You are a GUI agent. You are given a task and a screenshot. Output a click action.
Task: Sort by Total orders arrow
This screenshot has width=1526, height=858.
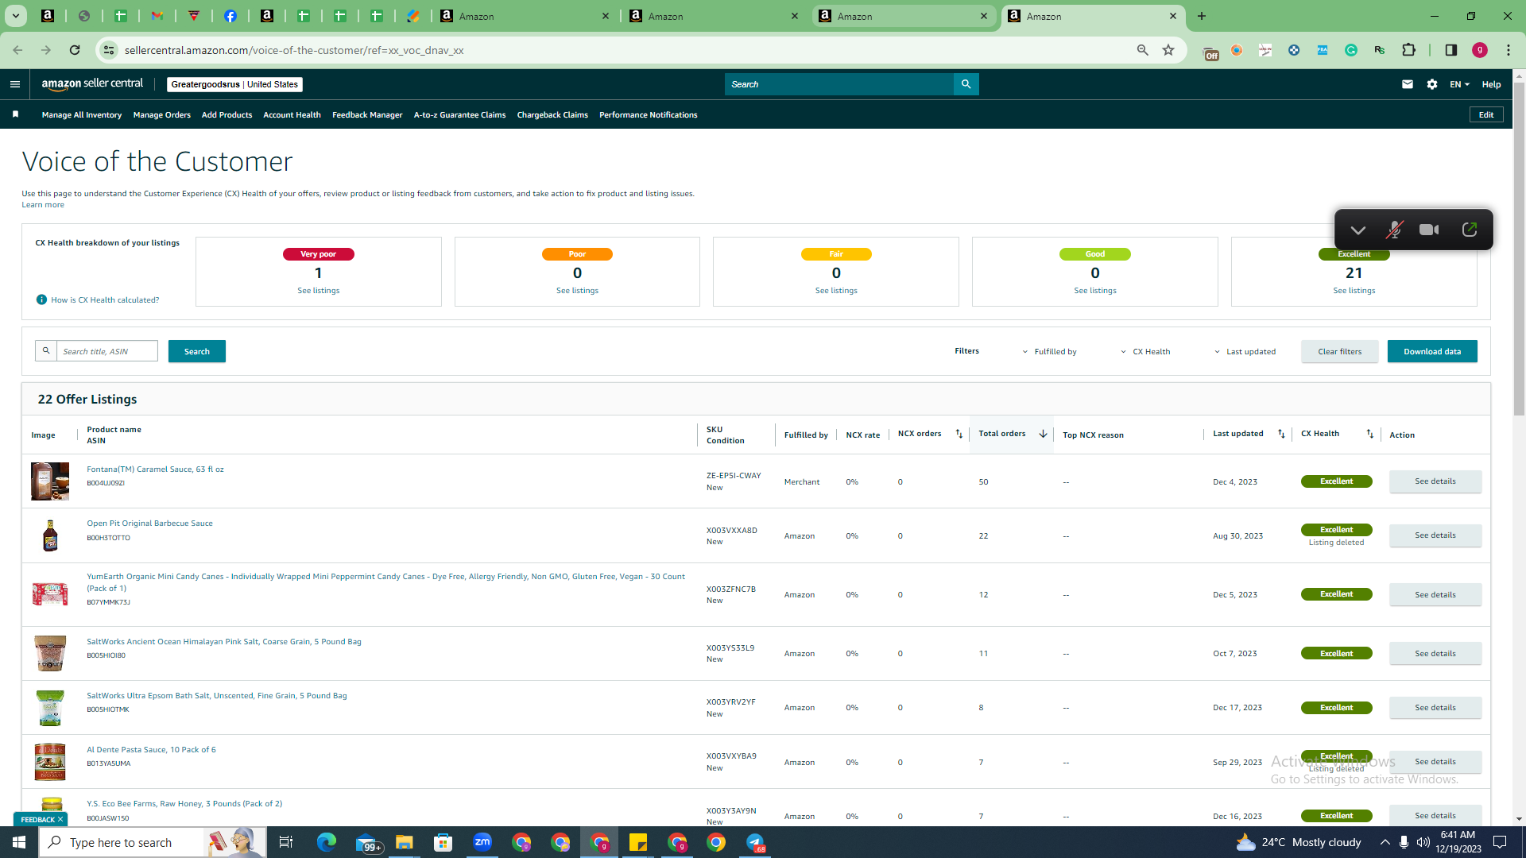coord(1043,434)
